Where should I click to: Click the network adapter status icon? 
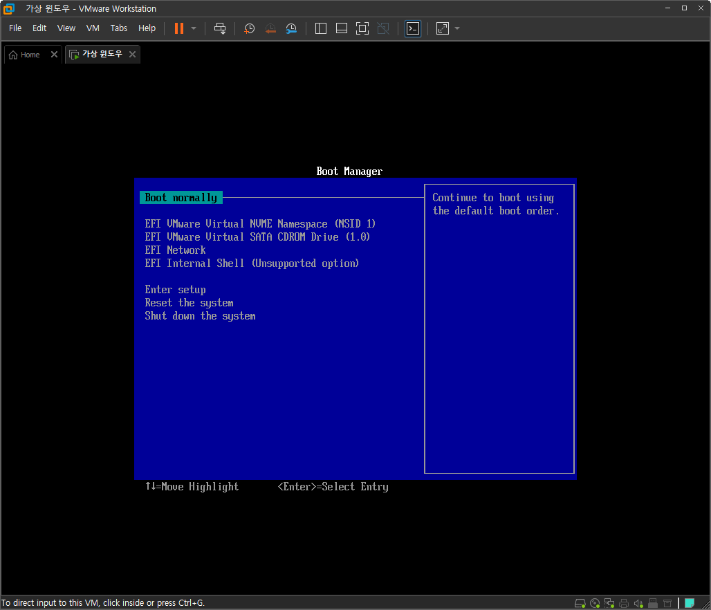point(609,603)
